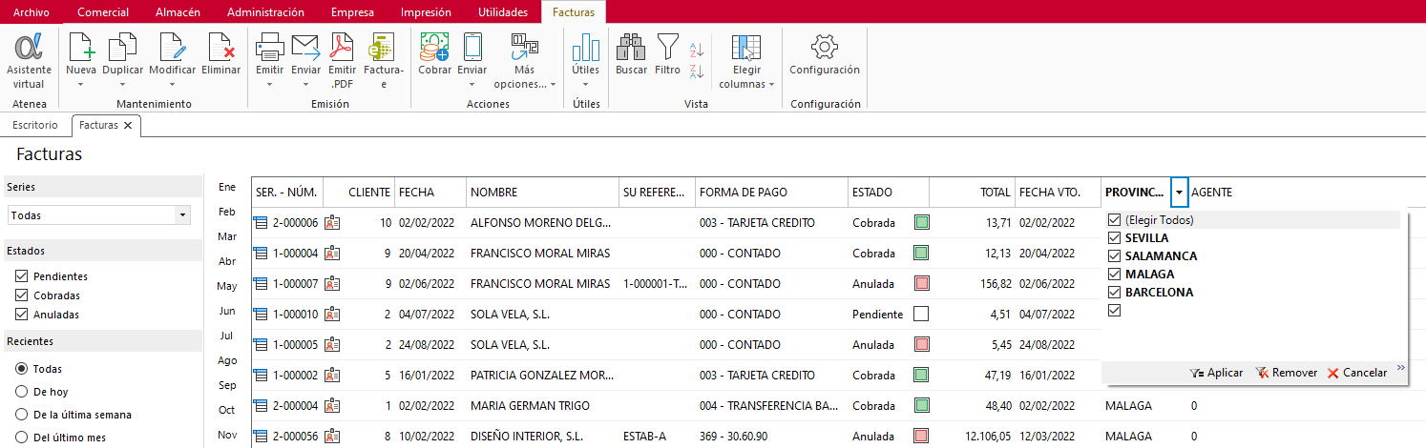The height and width of the screenshot is (448, 1426).
Task: Open Configuración gear icon
Action: 824,48
